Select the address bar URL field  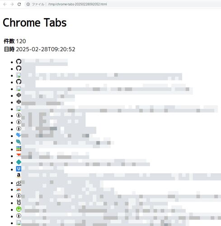point(123,4)
